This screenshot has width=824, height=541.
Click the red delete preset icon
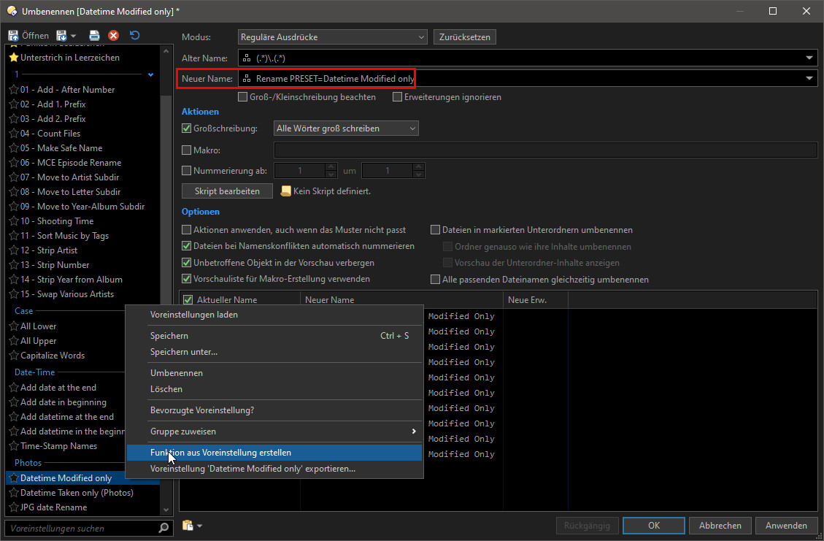point(114,35)
